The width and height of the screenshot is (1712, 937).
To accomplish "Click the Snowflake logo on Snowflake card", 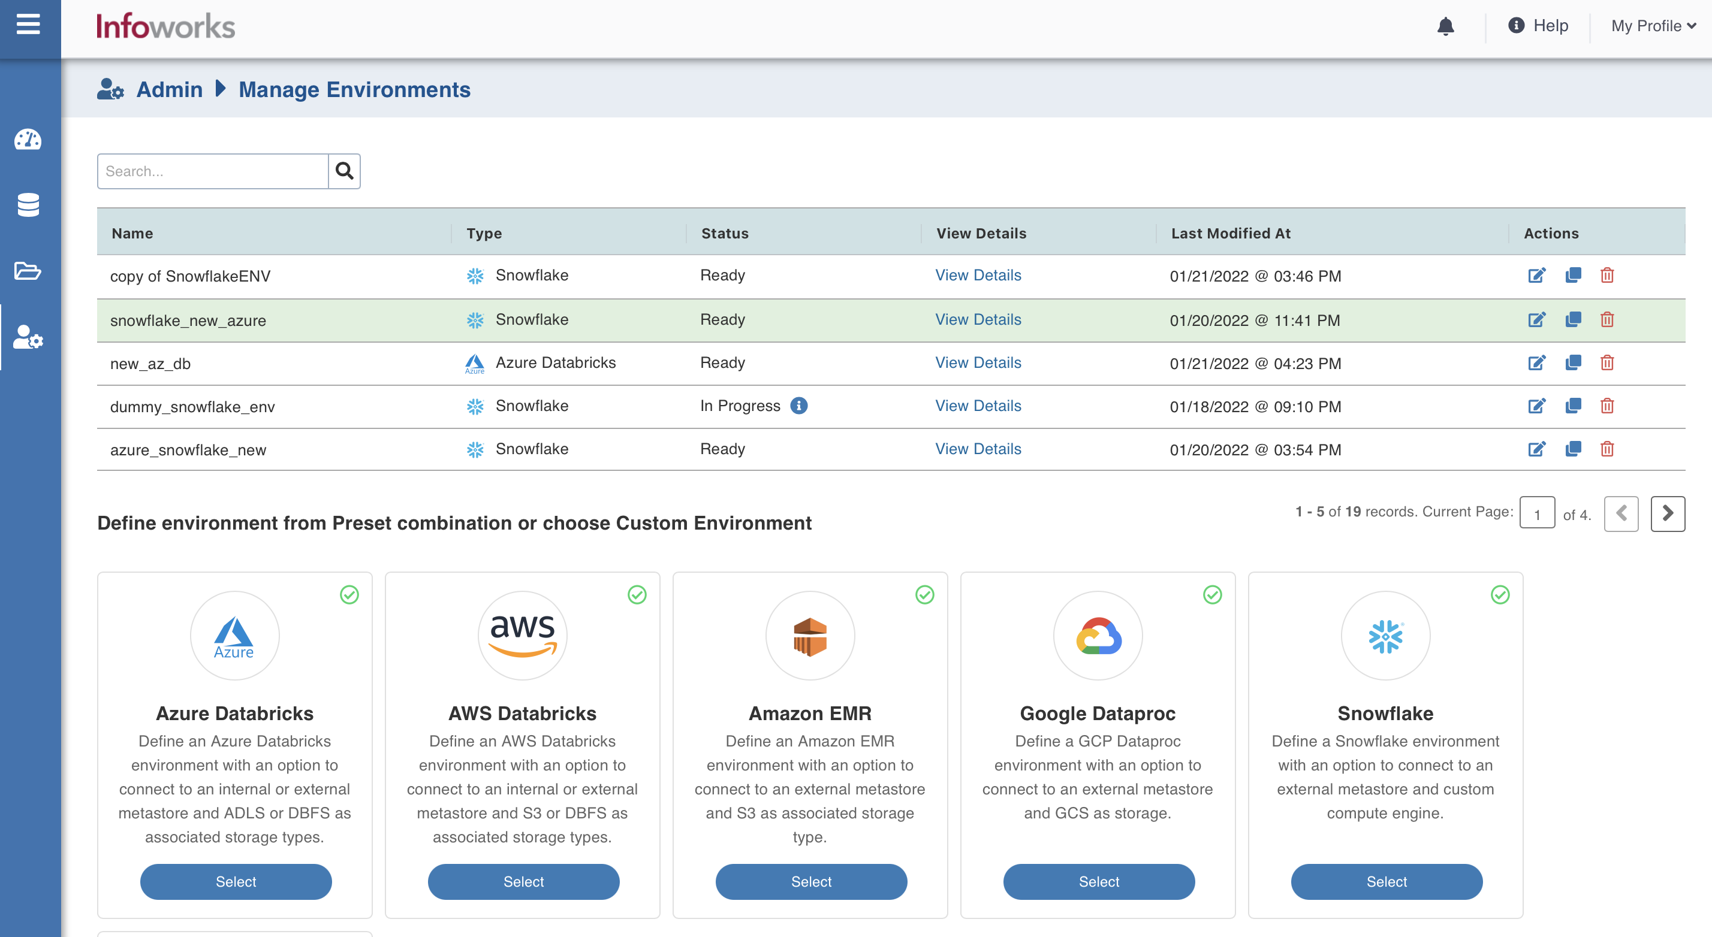I will (1386, 636).
